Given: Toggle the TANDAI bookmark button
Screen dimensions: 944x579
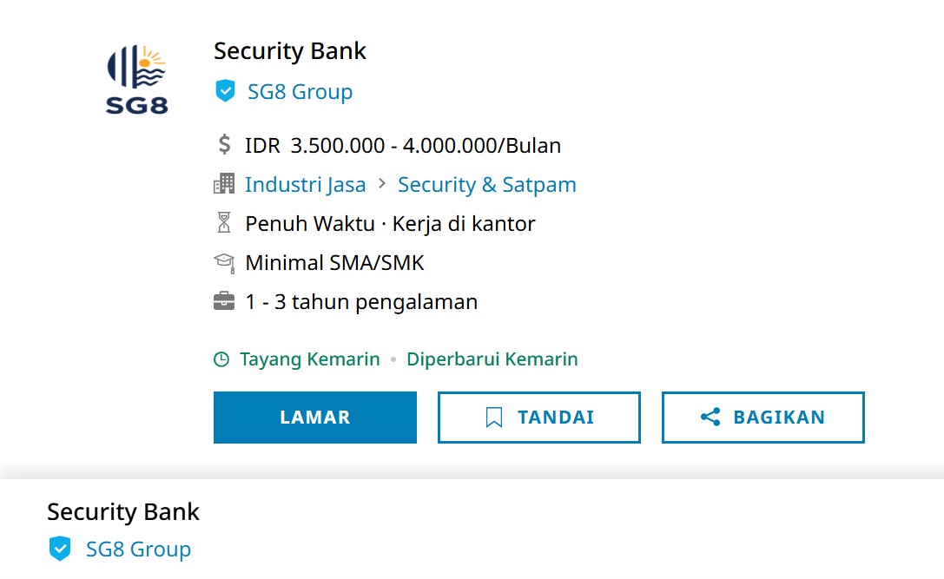Looking at the screenshot, I should coord(538,417).
